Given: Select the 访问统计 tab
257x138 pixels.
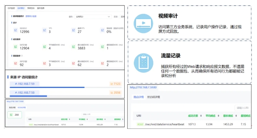Looking at the screenshot, I should (21, 8).
